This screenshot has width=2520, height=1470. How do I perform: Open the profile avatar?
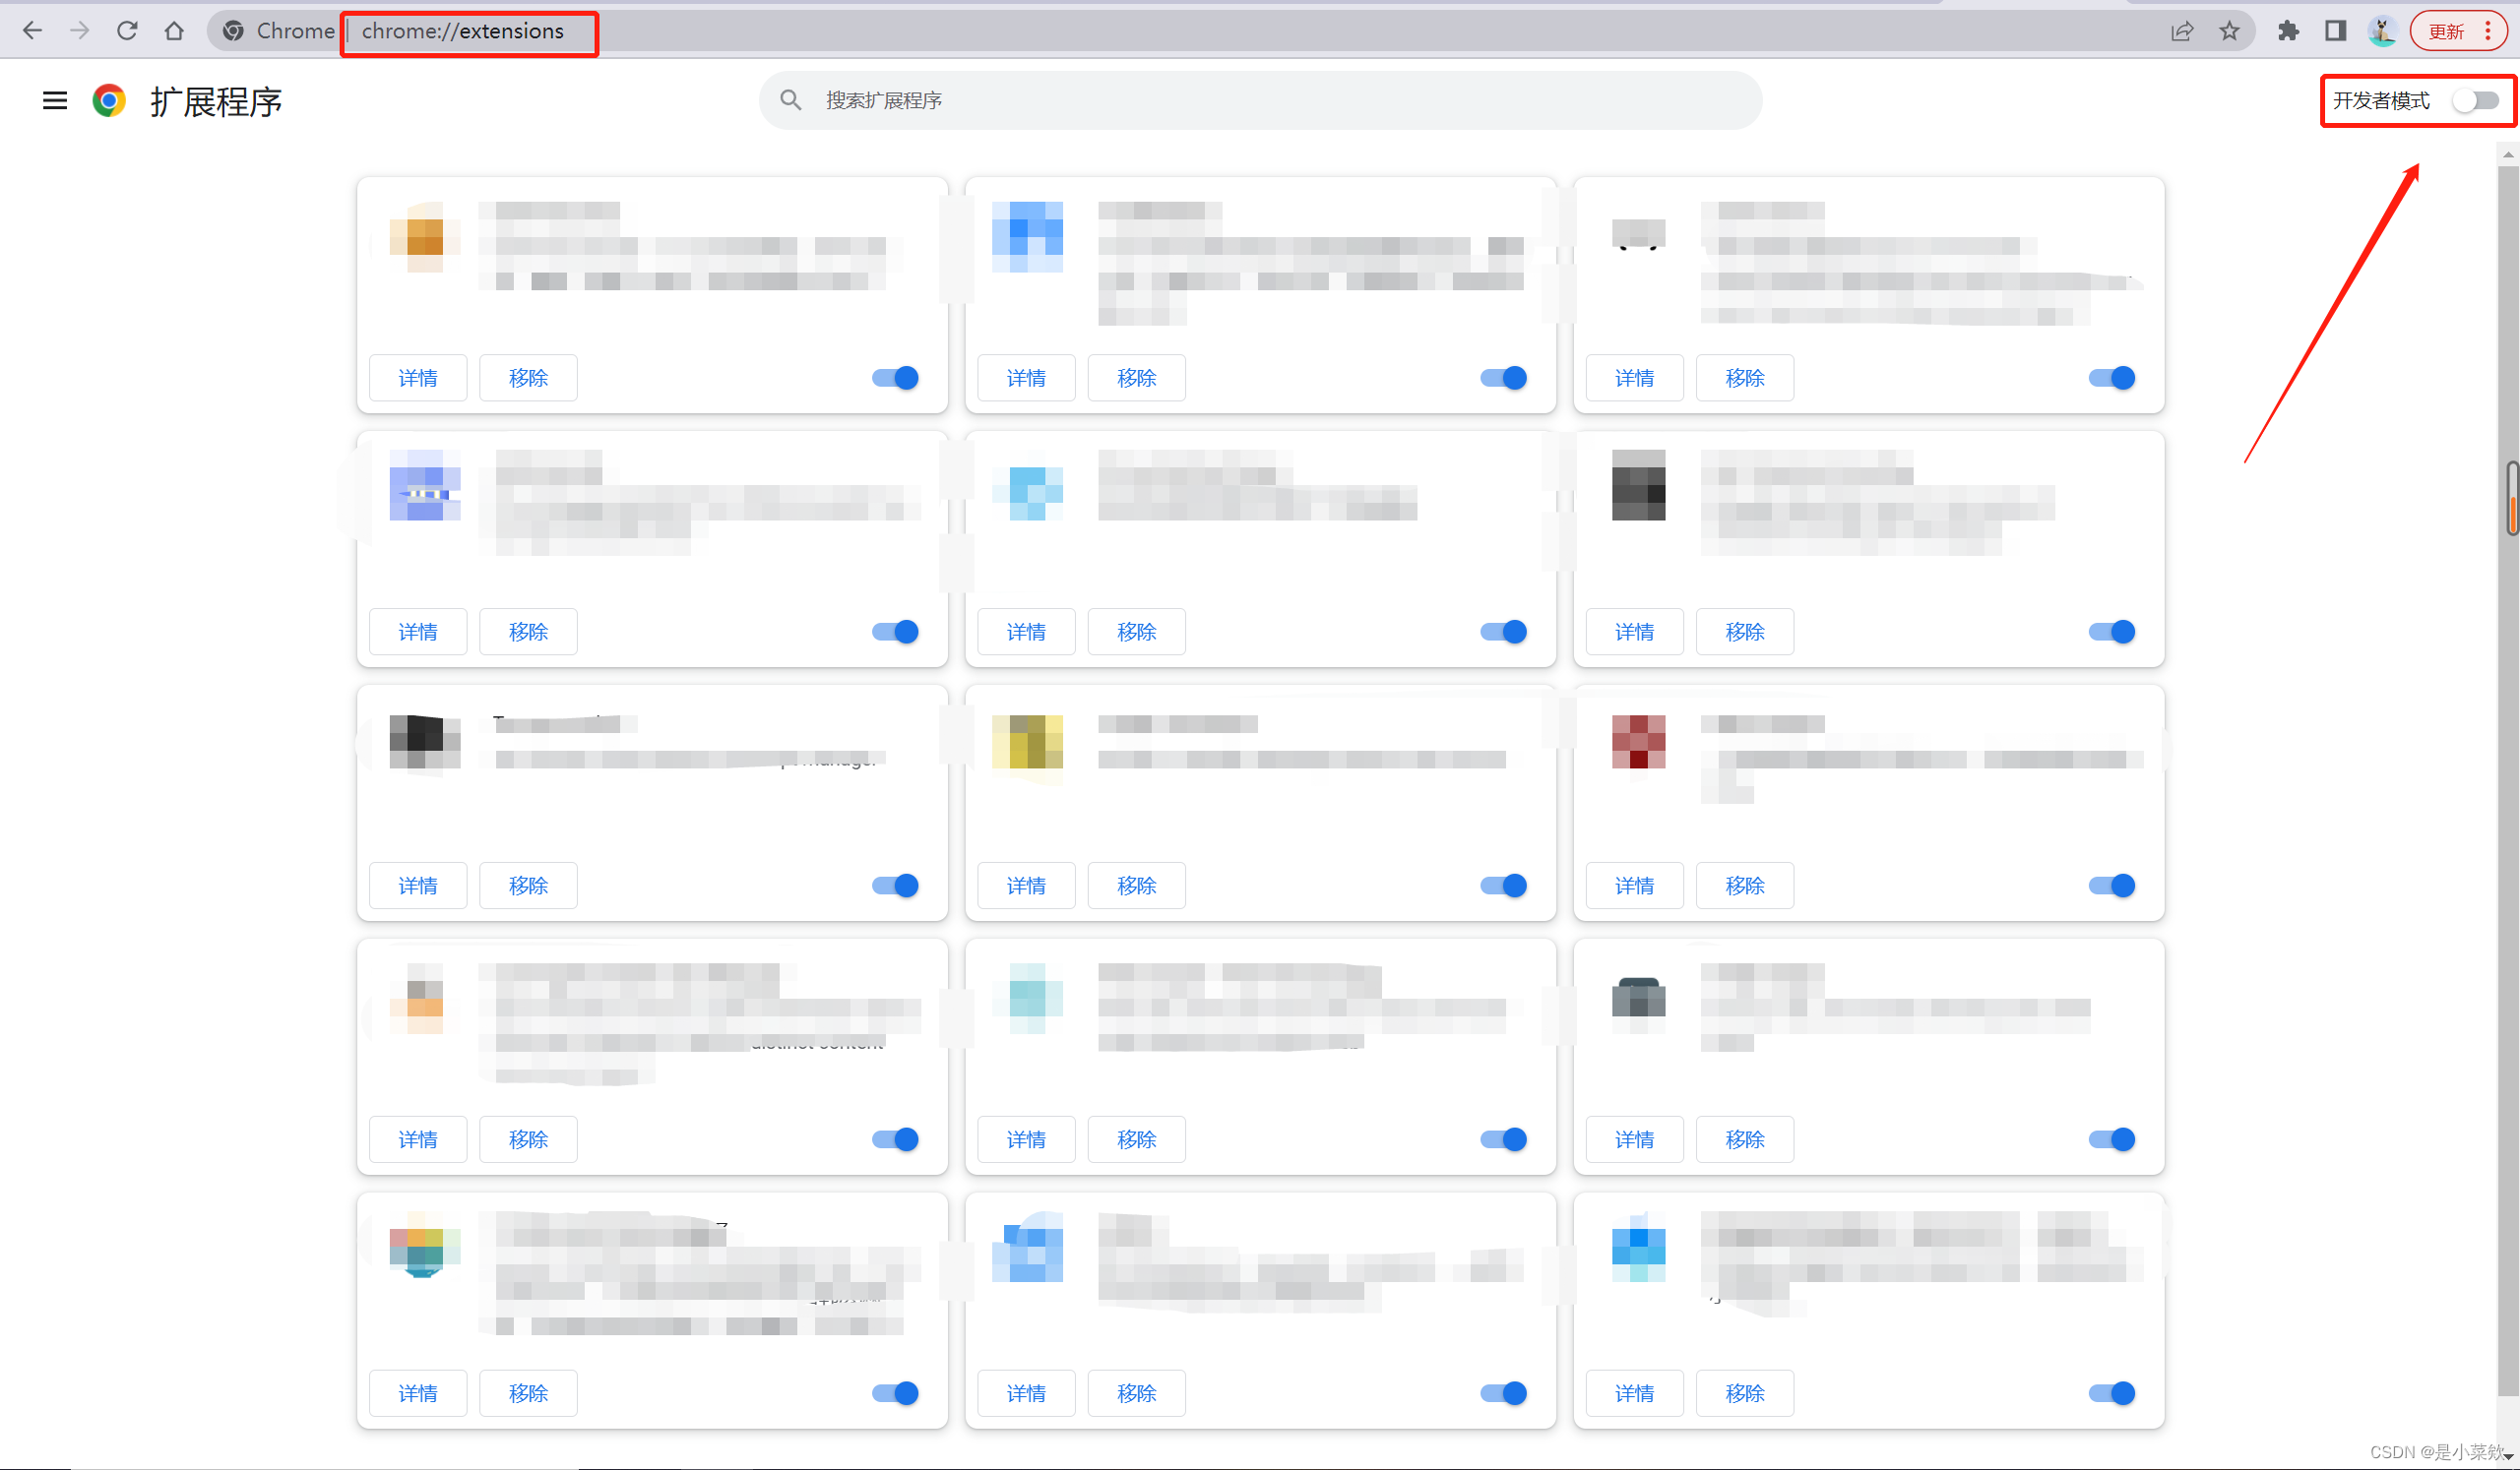(x=2382, y=31)
